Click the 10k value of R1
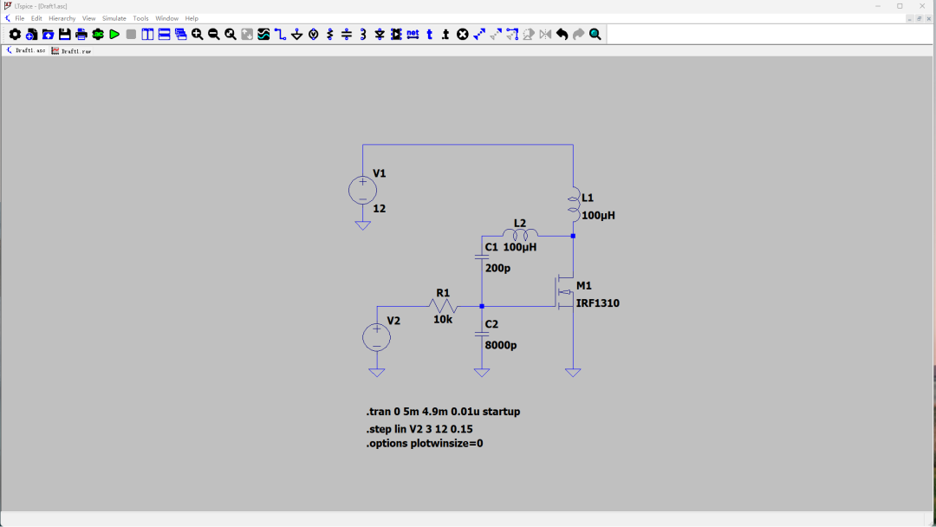Image resolution: width=936 pixels, height=527 pixels. [443, 320]
